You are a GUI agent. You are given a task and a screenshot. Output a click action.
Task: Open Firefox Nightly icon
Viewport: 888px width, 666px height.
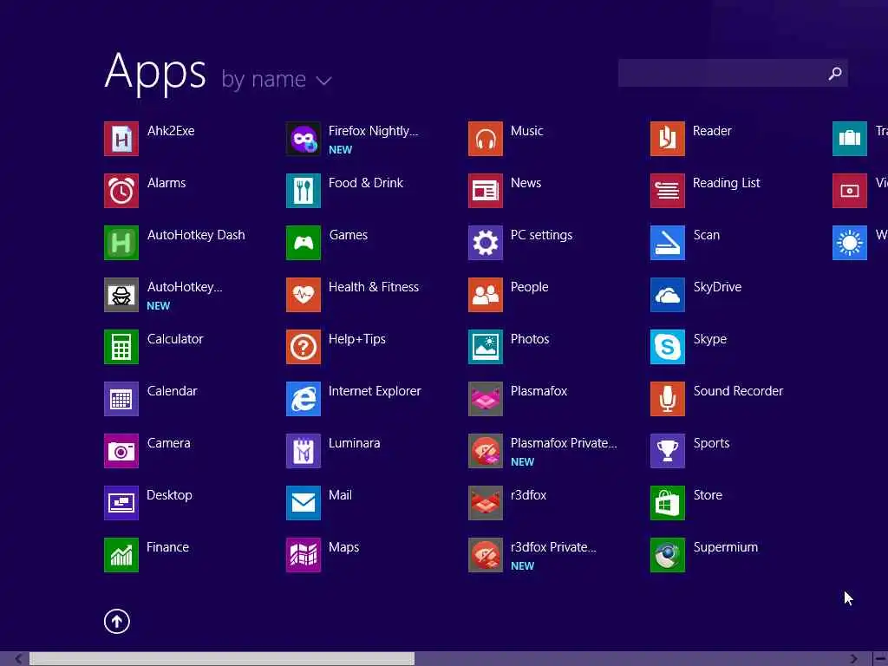pos(304,139)
